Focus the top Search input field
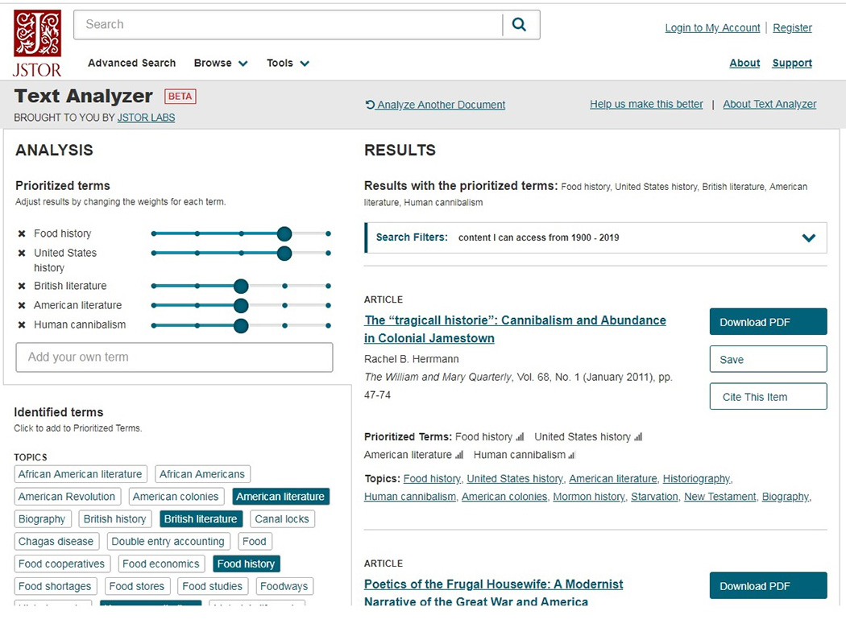 pos(288,24)
